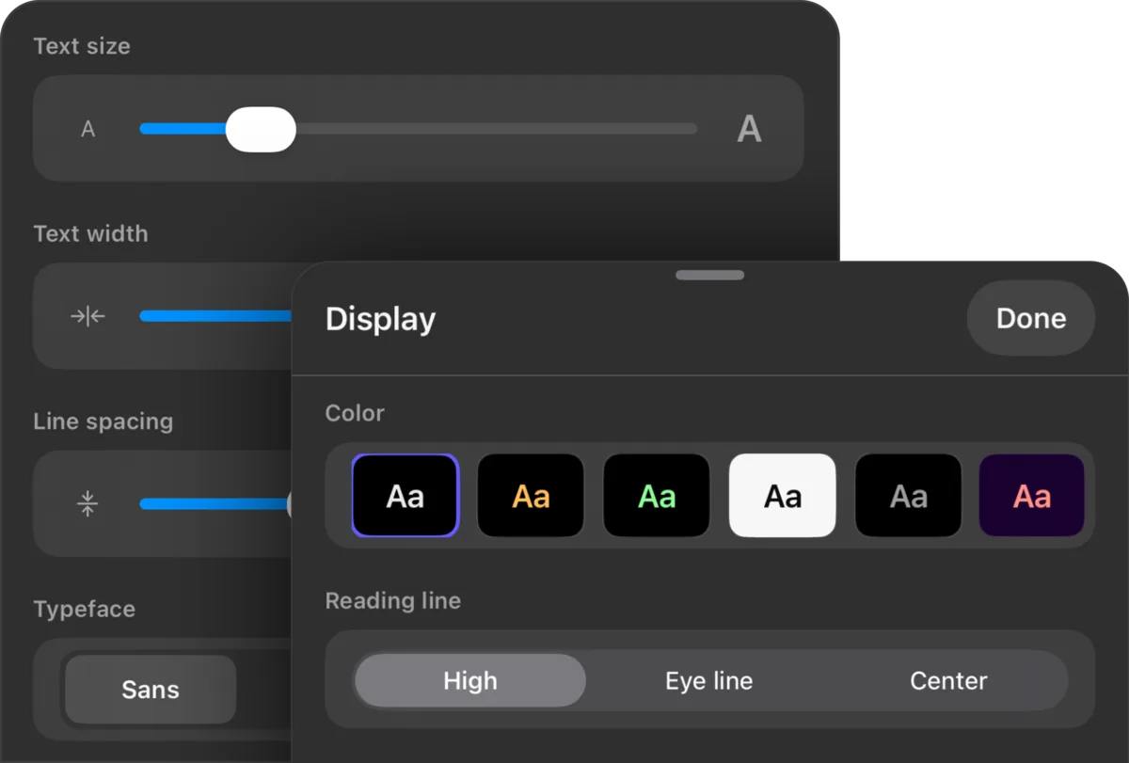Click the large A icon in Text size
1129x763 pixels.
749,129
